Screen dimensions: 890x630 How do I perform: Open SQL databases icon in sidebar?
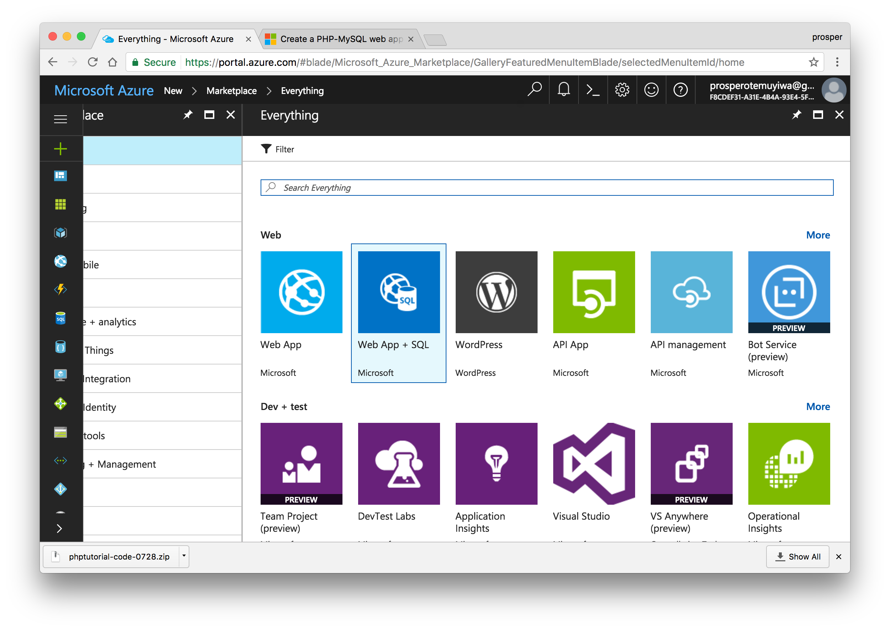pos(60,319)
